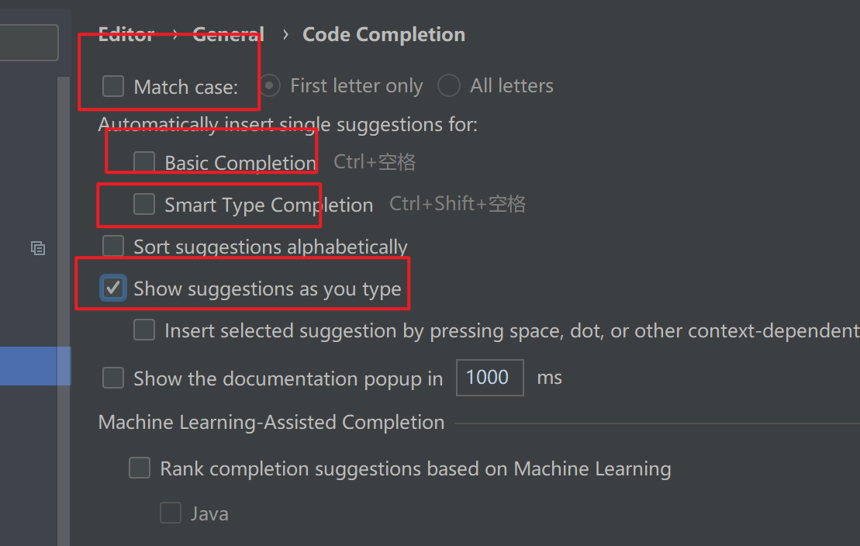Check Sort suggestions alphabetically
The width and height of the screenshot is (860, 546).
(x=112, y=245)
